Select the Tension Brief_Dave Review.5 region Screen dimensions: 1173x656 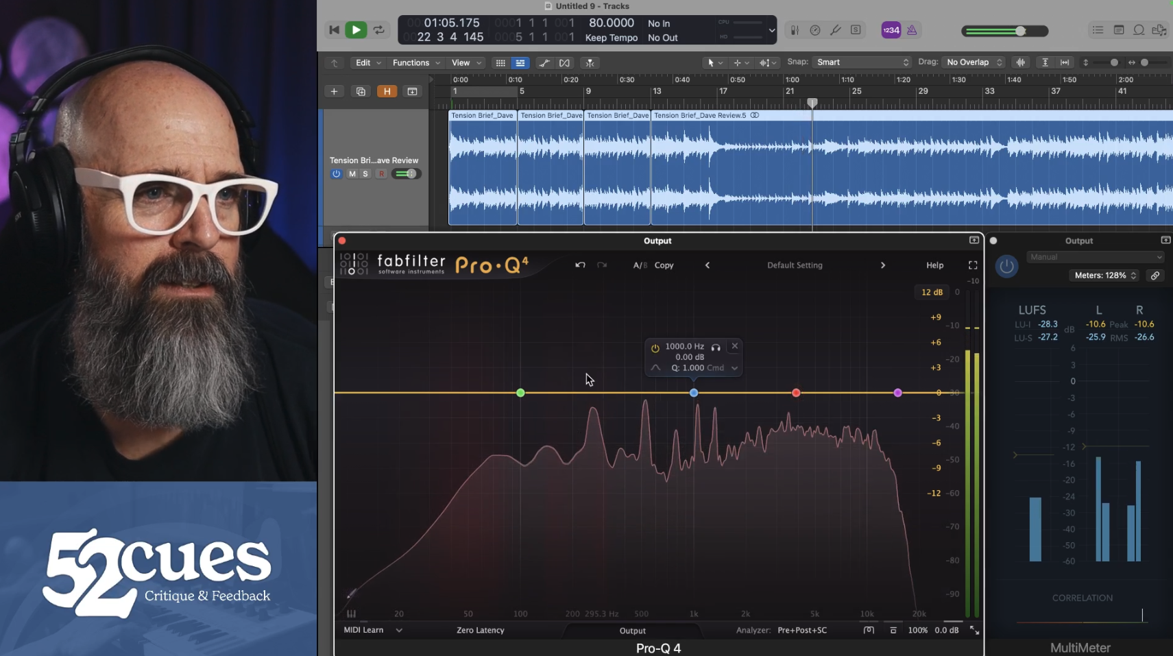[912, 168]
